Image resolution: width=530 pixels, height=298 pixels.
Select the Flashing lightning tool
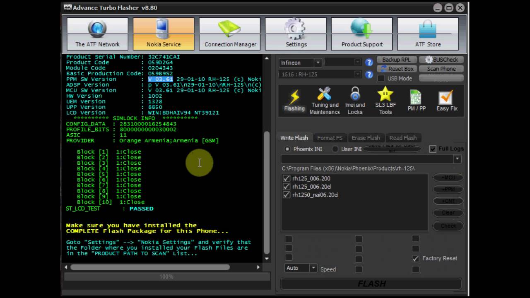[x=294, y=101]
